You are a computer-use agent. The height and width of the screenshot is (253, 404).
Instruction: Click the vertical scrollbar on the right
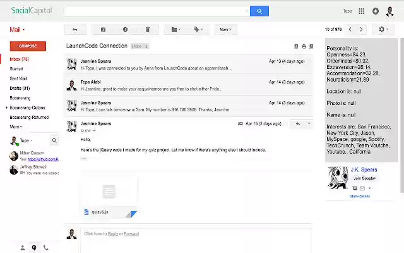point(402,115)
